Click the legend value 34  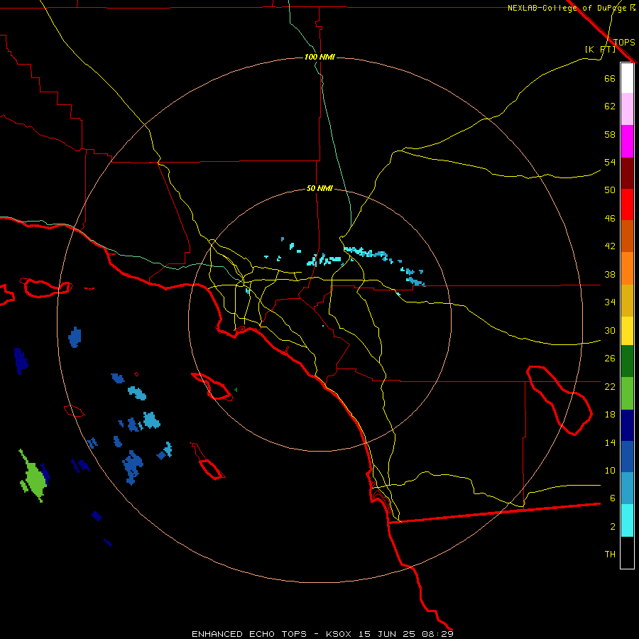coord(610,302)
